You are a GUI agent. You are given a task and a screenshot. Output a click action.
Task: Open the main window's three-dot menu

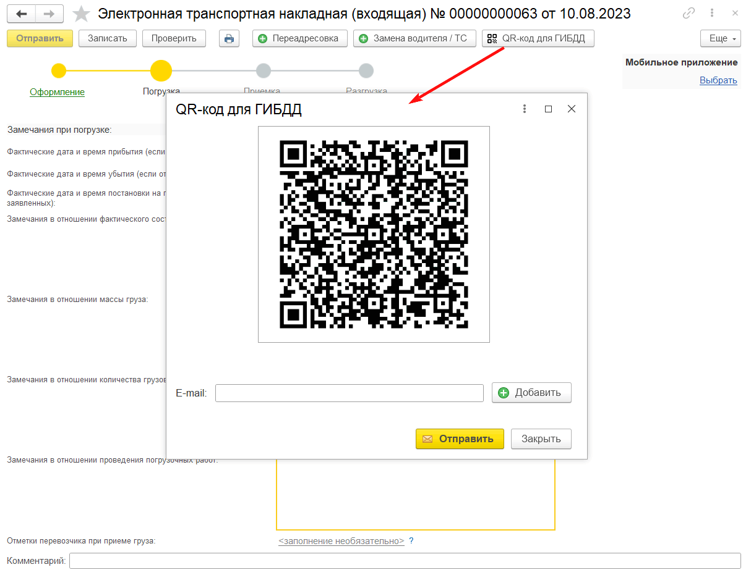coord(713,14)
